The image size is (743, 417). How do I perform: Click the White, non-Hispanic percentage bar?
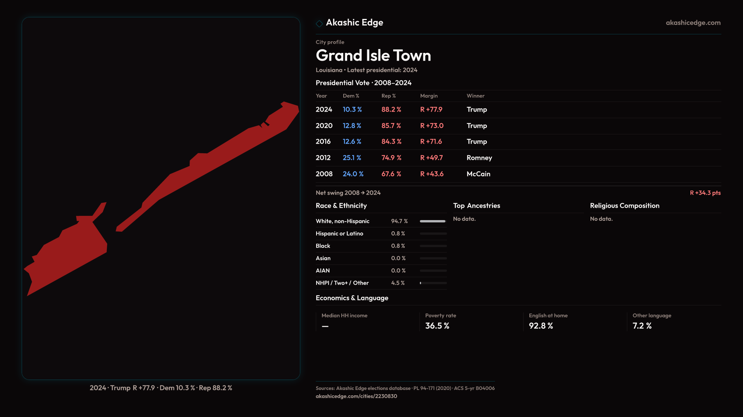coord(433,221)
